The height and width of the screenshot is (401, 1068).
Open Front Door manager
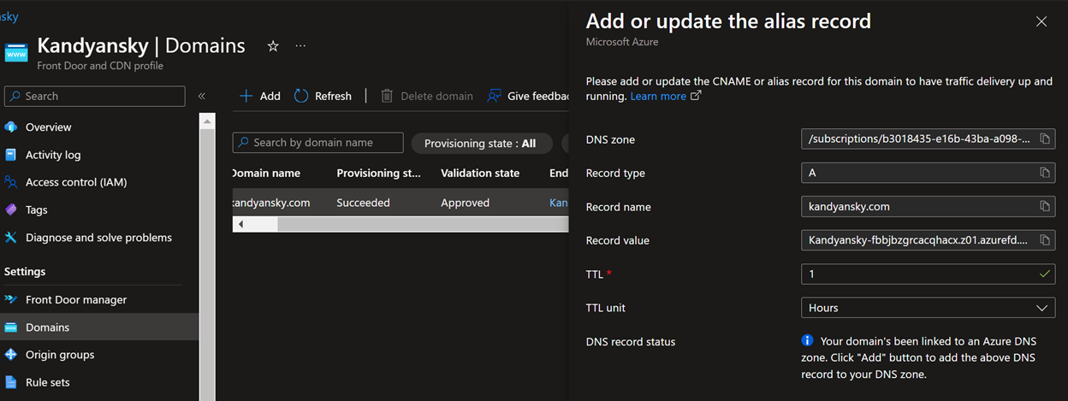(76, 299)
